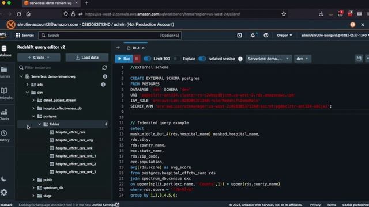The image size is (369, 207).
Task: Expand the public schema
Action: [x=33, y=180]
